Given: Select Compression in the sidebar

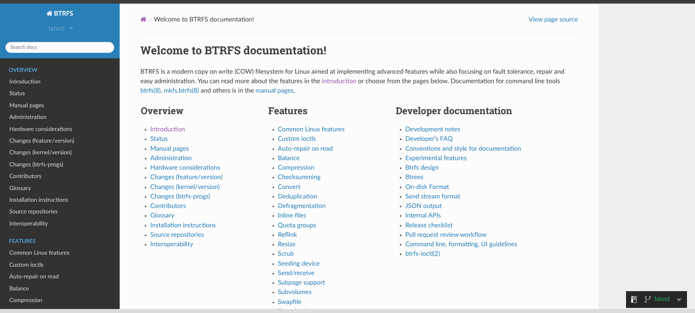Looking at the screenshot, I should 26,300.
